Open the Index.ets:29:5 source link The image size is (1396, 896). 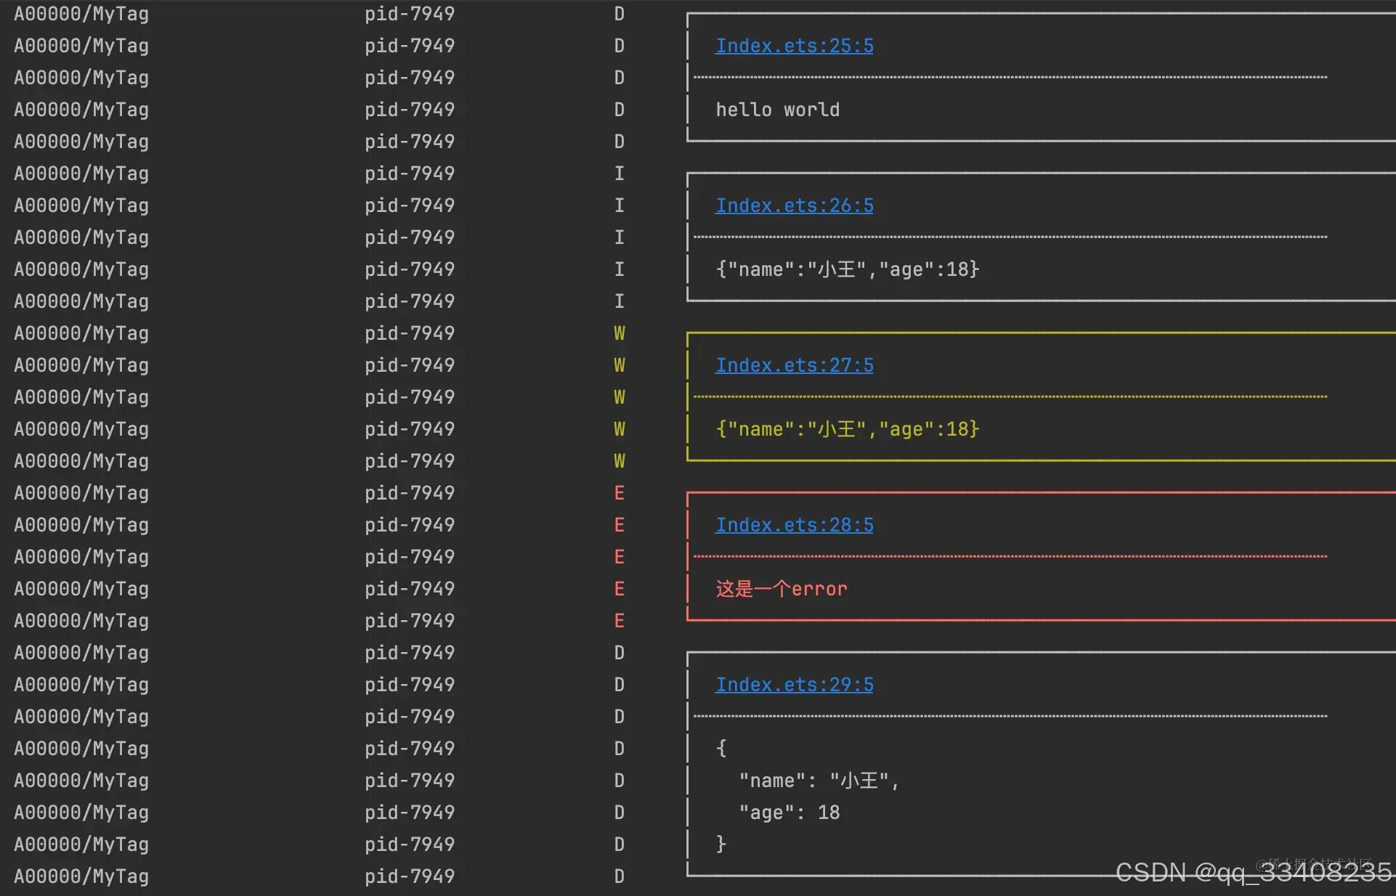tap(795, 685)
